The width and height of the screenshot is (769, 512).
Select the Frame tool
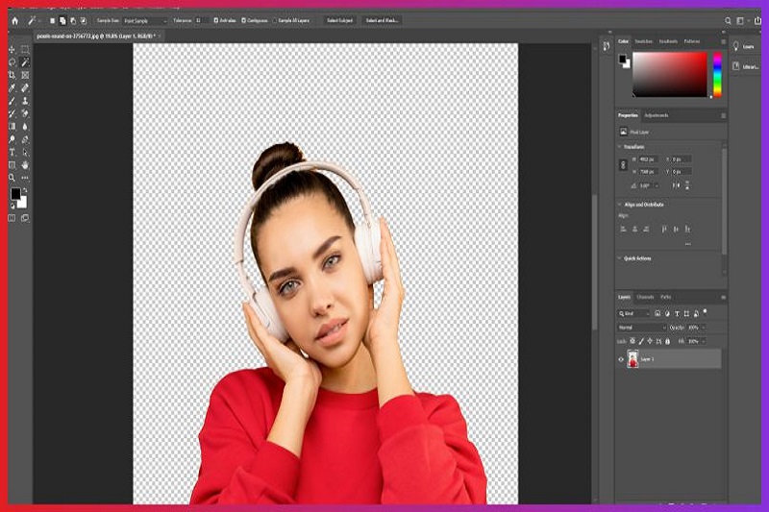click(25, 75)
